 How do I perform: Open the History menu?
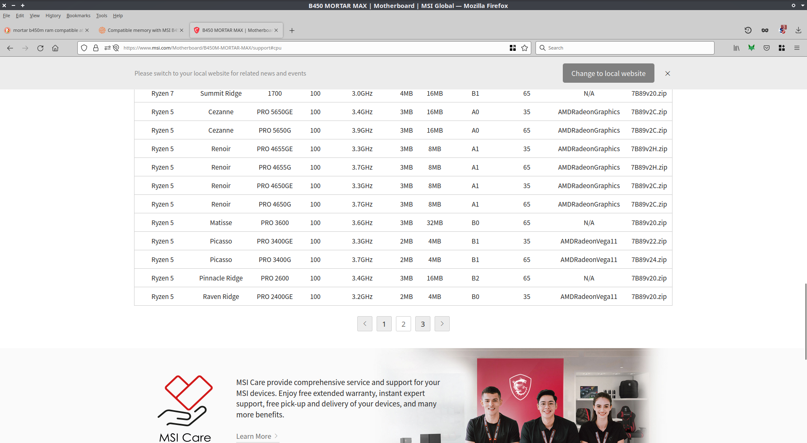click(53, 16)
